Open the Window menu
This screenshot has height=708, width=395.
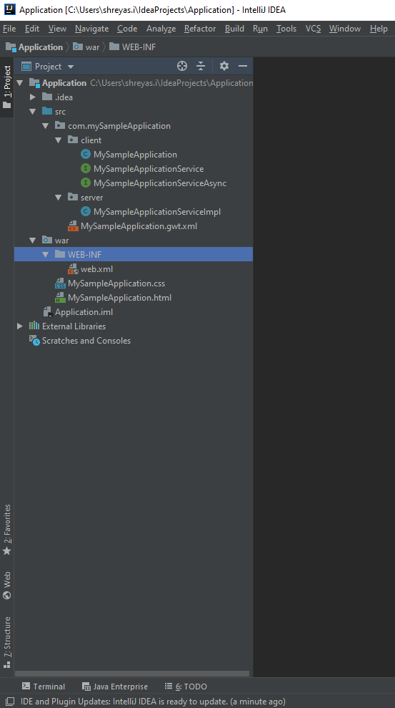pos(345,29)
